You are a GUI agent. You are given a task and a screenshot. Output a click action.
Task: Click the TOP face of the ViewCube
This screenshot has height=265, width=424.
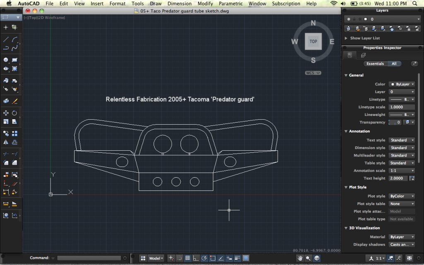[x=313, y=41]
